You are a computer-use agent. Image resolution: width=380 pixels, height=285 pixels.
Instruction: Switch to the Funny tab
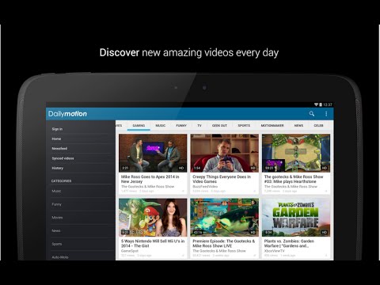181,126
